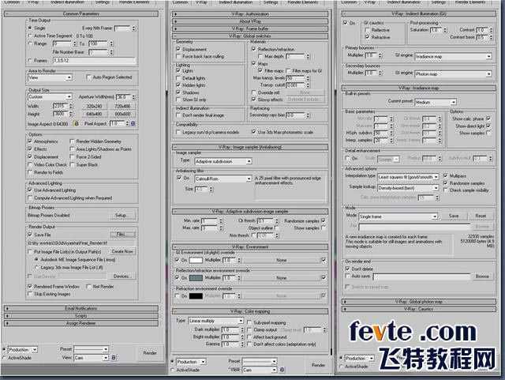Viewport: 505px width, 380px height.
Task: Expand the About VRay rollout
Action: [x=250, y=21]
